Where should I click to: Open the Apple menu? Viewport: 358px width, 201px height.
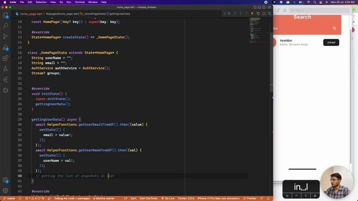[x=5, y=2]
